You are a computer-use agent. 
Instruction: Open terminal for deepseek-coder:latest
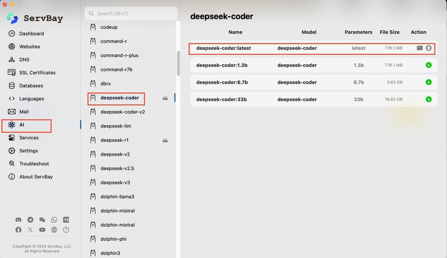[420, 48]
